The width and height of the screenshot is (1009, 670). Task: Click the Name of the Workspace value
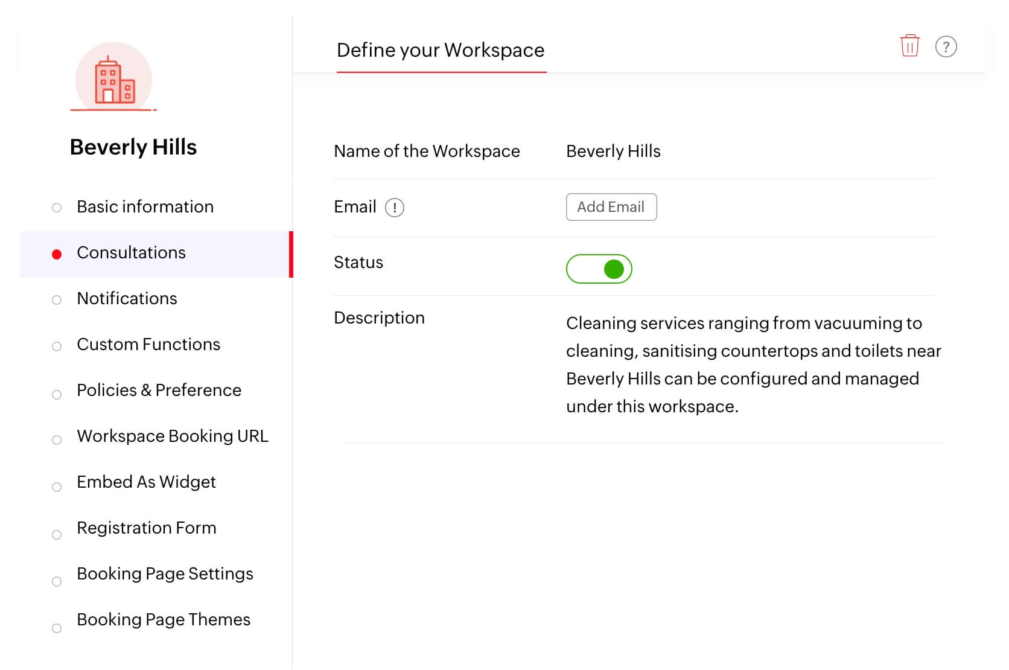coord(613,152)
